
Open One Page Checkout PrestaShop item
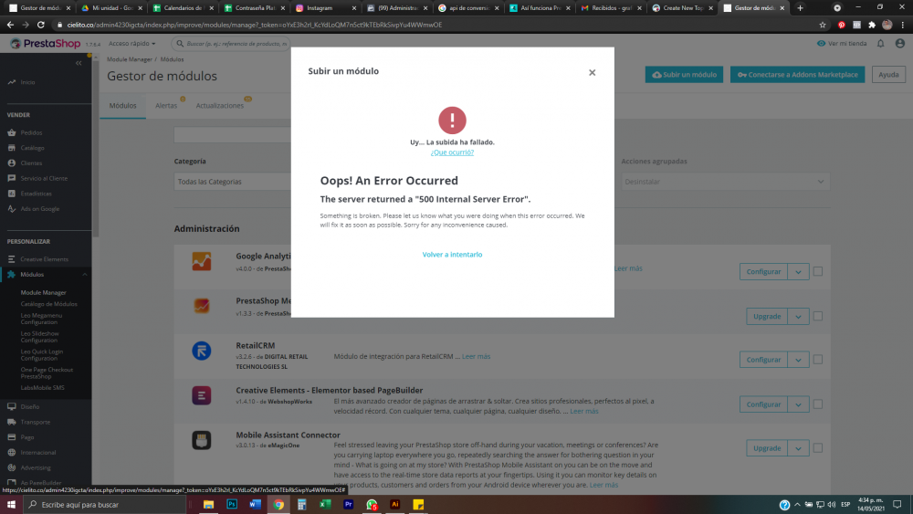47,372
